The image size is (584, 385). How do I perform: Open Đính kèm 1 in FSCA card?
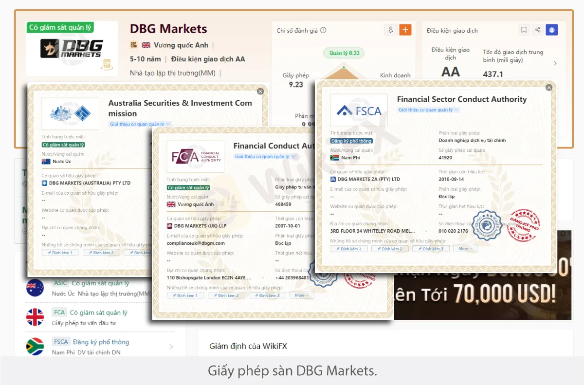[349, 249]
